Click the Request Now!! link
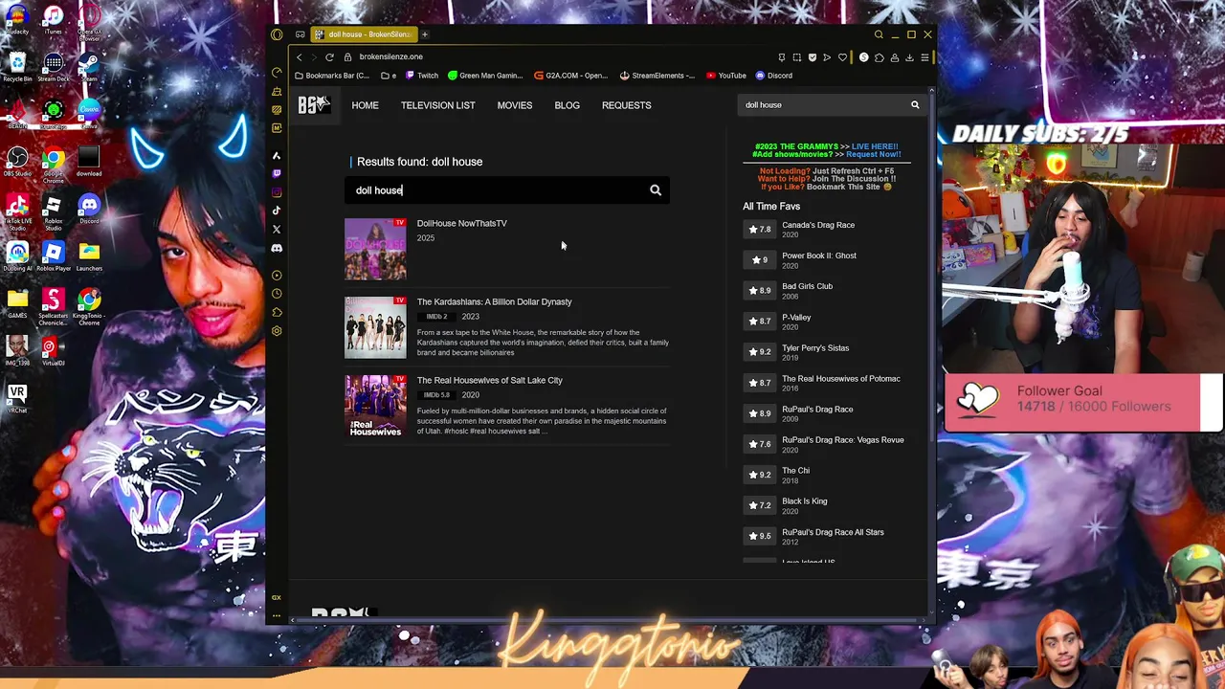Screen dimensions: 1225x689 (x=873, y=154)
